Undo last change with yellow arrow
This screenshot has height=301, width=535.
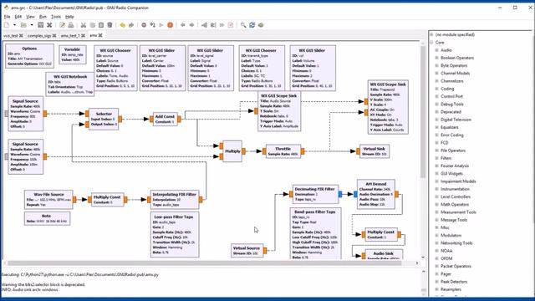[x=123, y=25]
